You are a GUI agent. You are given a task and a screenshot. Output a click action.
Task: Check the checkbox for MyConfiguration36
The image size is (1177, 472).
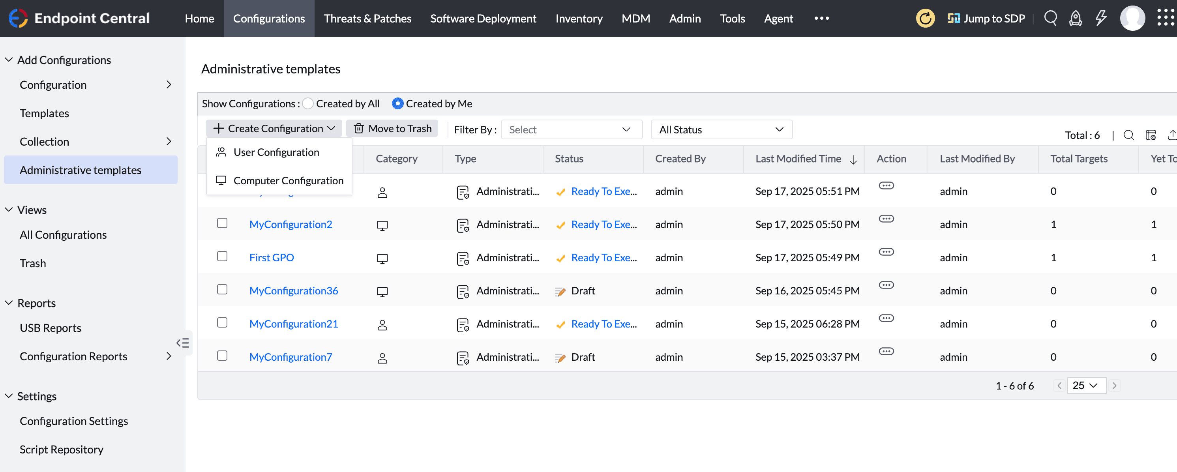coord(223,289)
